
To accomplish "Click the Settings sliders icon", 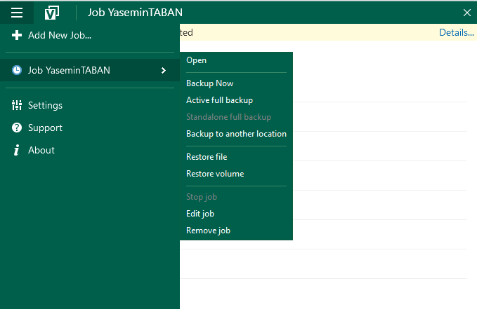I will pos(17,105).
